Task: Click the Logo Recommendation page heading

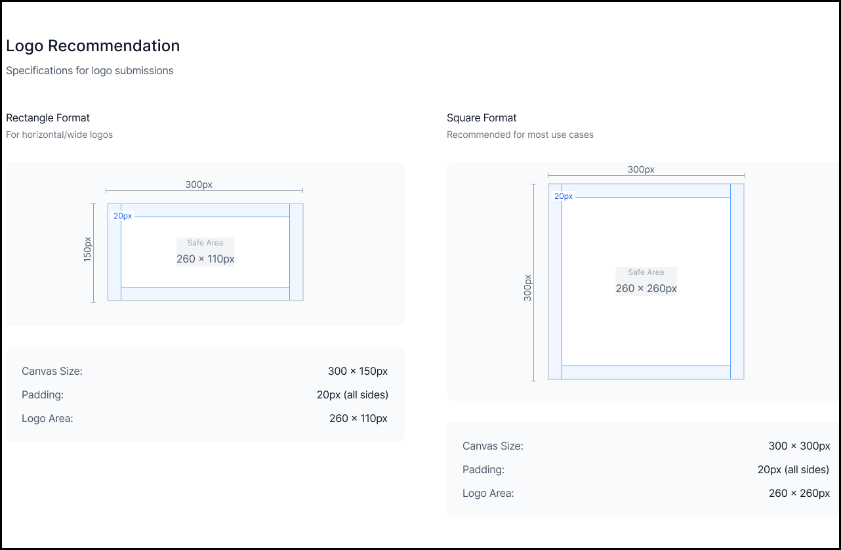Action: [x=92, y=46]
